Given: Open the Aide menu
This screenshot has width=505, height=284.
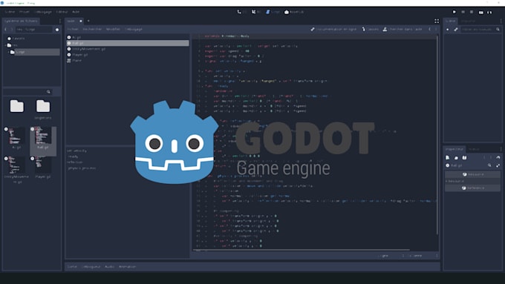Looking at the screenshot, I should [x=76, y=12].
